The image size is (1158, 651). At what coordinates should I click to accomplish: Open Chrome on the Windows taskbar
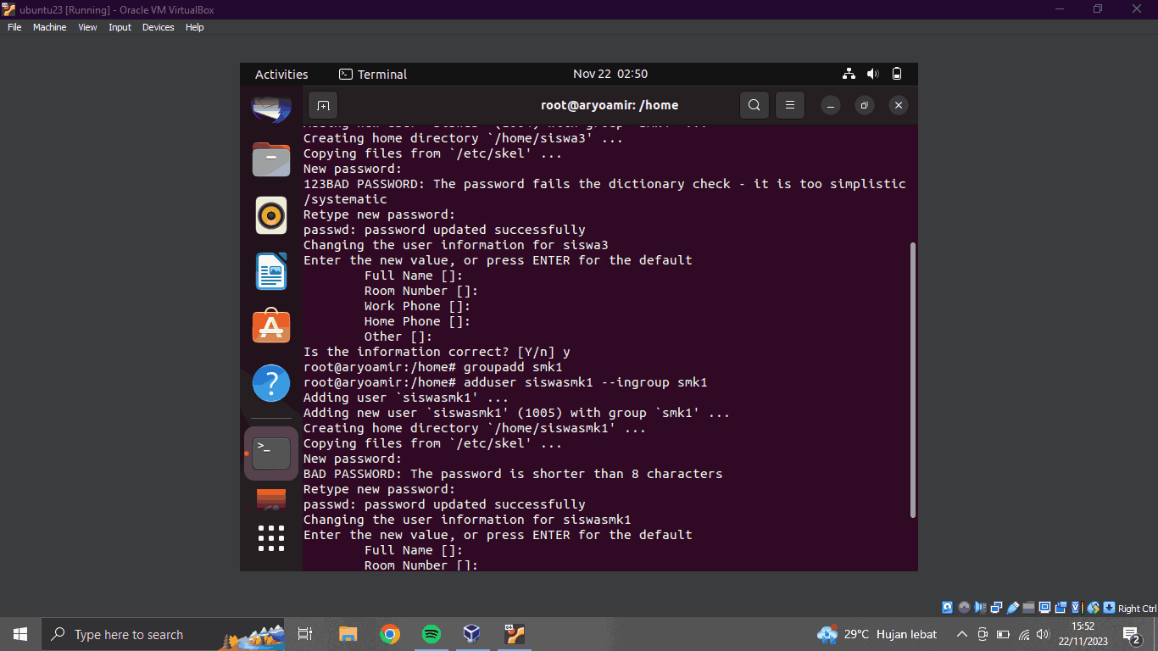(390, 634)
